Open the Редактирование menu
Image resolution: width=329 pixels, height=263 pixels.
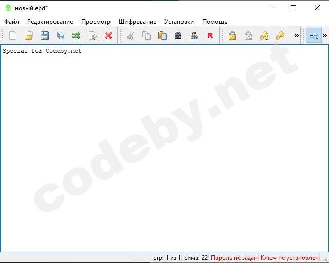pyautogui.click(x=50, y=22)
